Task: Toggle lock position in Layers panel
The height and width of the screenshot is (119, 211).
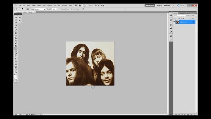Action: tap(182, 19)
